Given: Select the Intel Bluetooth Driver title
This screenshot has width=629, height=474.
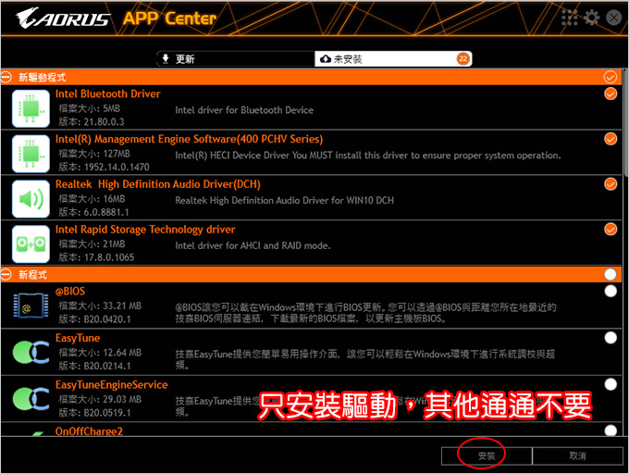Looking at the screenshot, I should (107, 94).
